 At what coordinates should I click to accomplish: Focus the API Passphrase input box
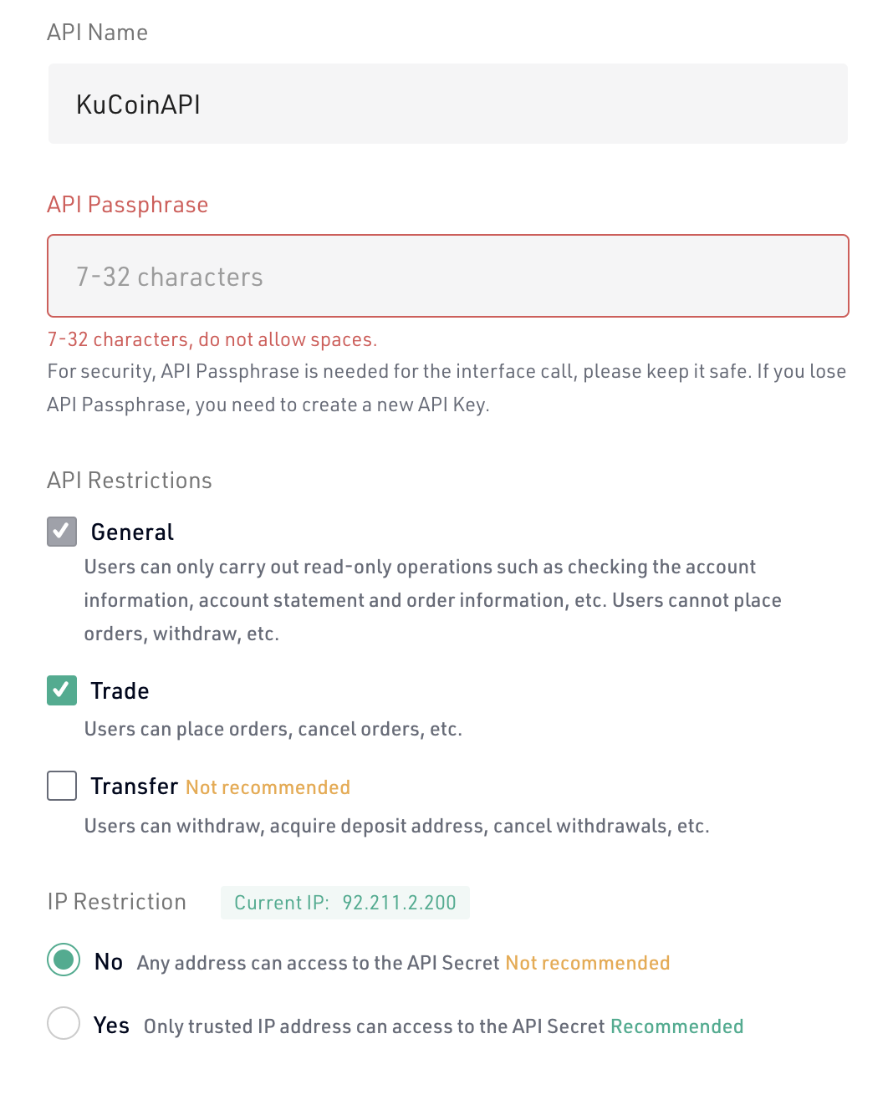(448, 276)
